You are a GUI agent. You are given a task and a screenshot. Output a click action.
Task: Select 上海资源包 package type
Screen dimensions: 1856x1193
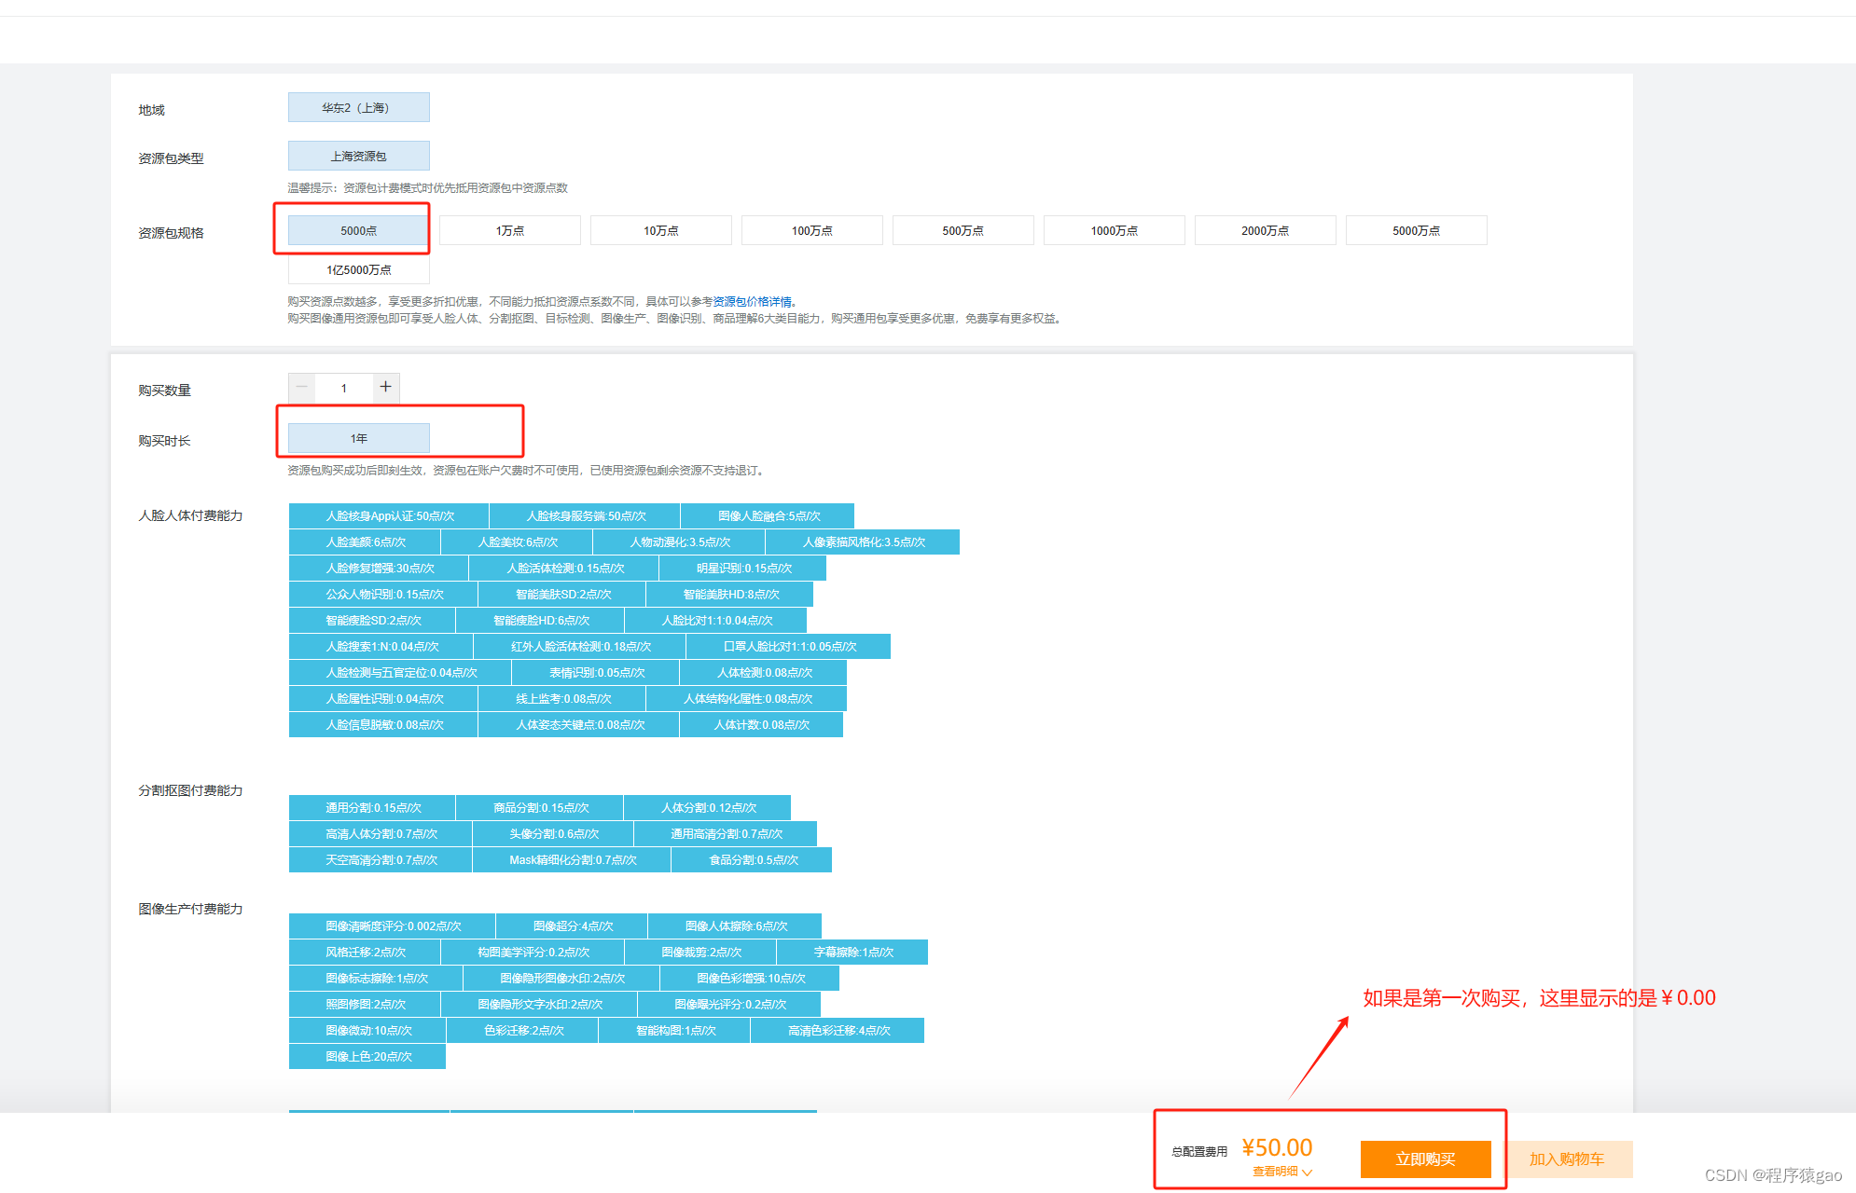point(358,156)
